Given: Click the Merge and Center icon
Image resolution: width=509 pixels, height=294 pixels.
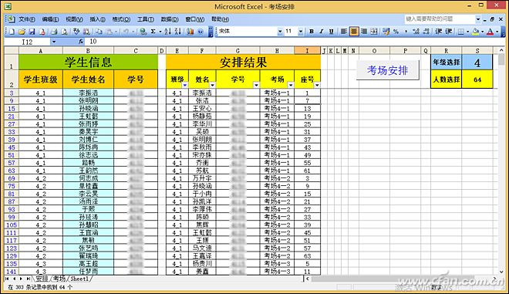Looking at the screenshot, I should 374,32.
